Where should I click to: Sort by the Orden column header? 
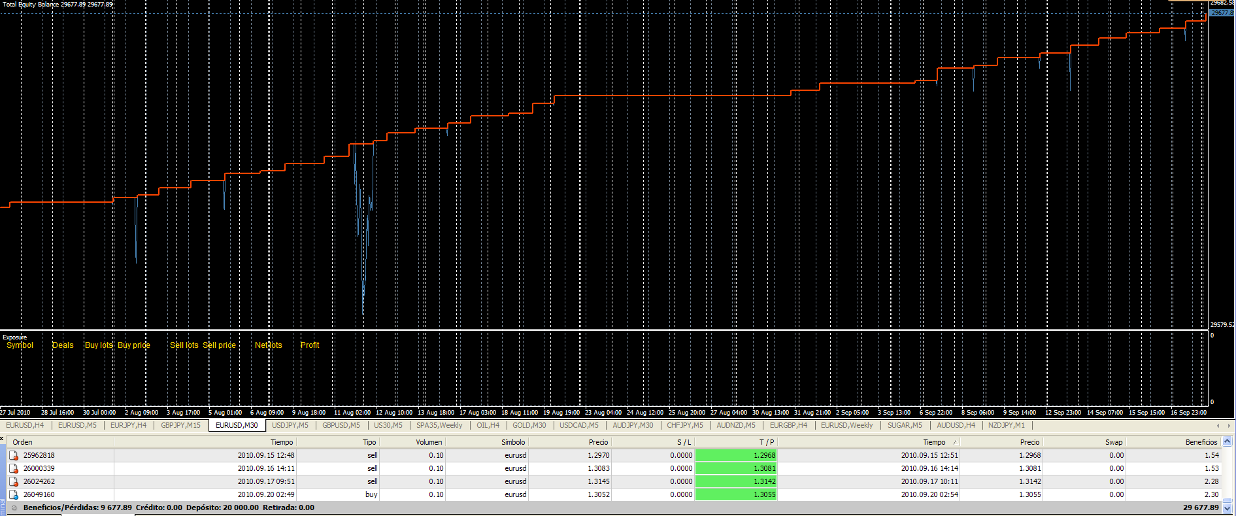pyautogui.click(x=23, y=442)
